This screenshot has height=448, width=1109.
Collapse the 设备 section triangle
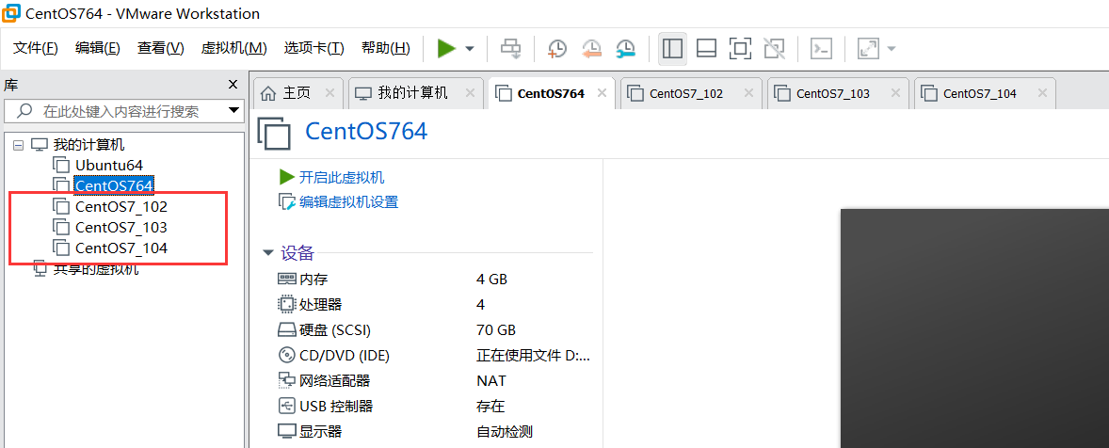pyautogui.click(x=268, y=253)
